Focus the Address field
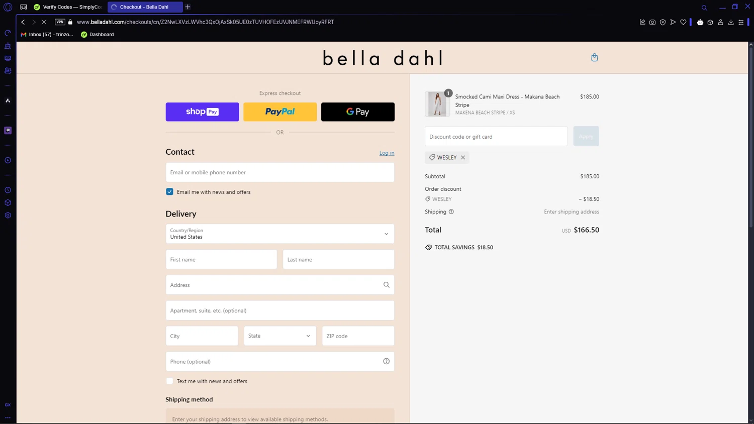 280,285
